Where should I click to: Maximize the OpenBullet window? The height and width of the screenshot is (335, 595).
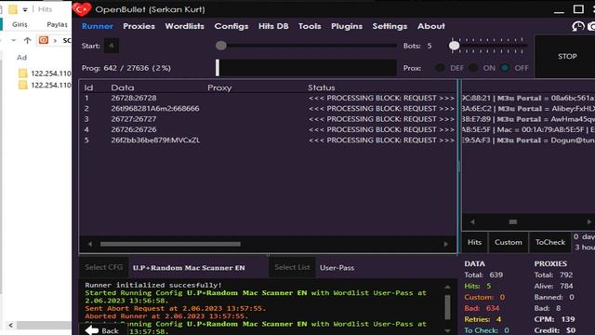tap(578, 8)
